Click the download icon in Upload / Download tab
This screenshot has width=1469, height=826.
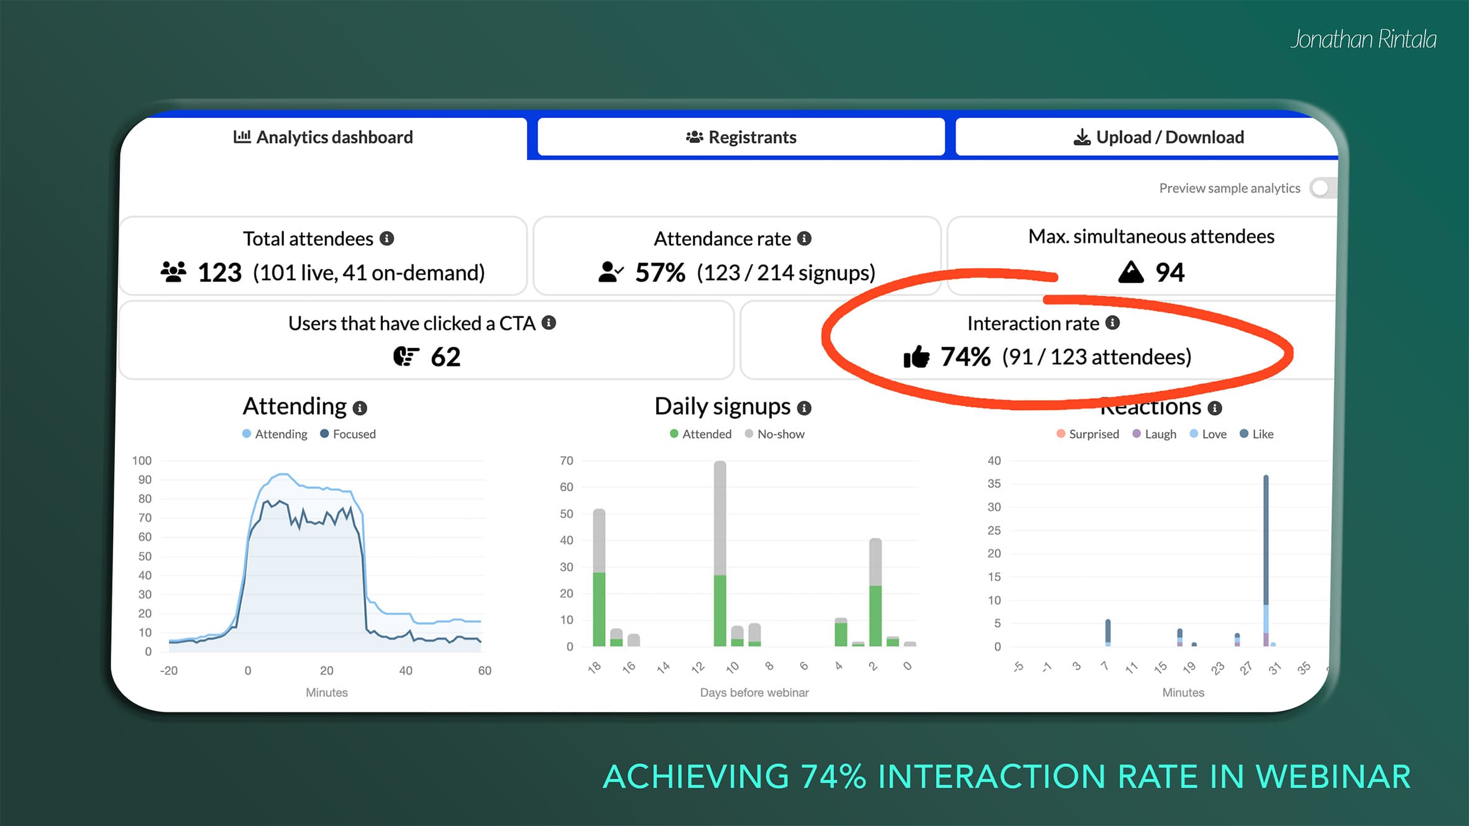[1082, 137]
